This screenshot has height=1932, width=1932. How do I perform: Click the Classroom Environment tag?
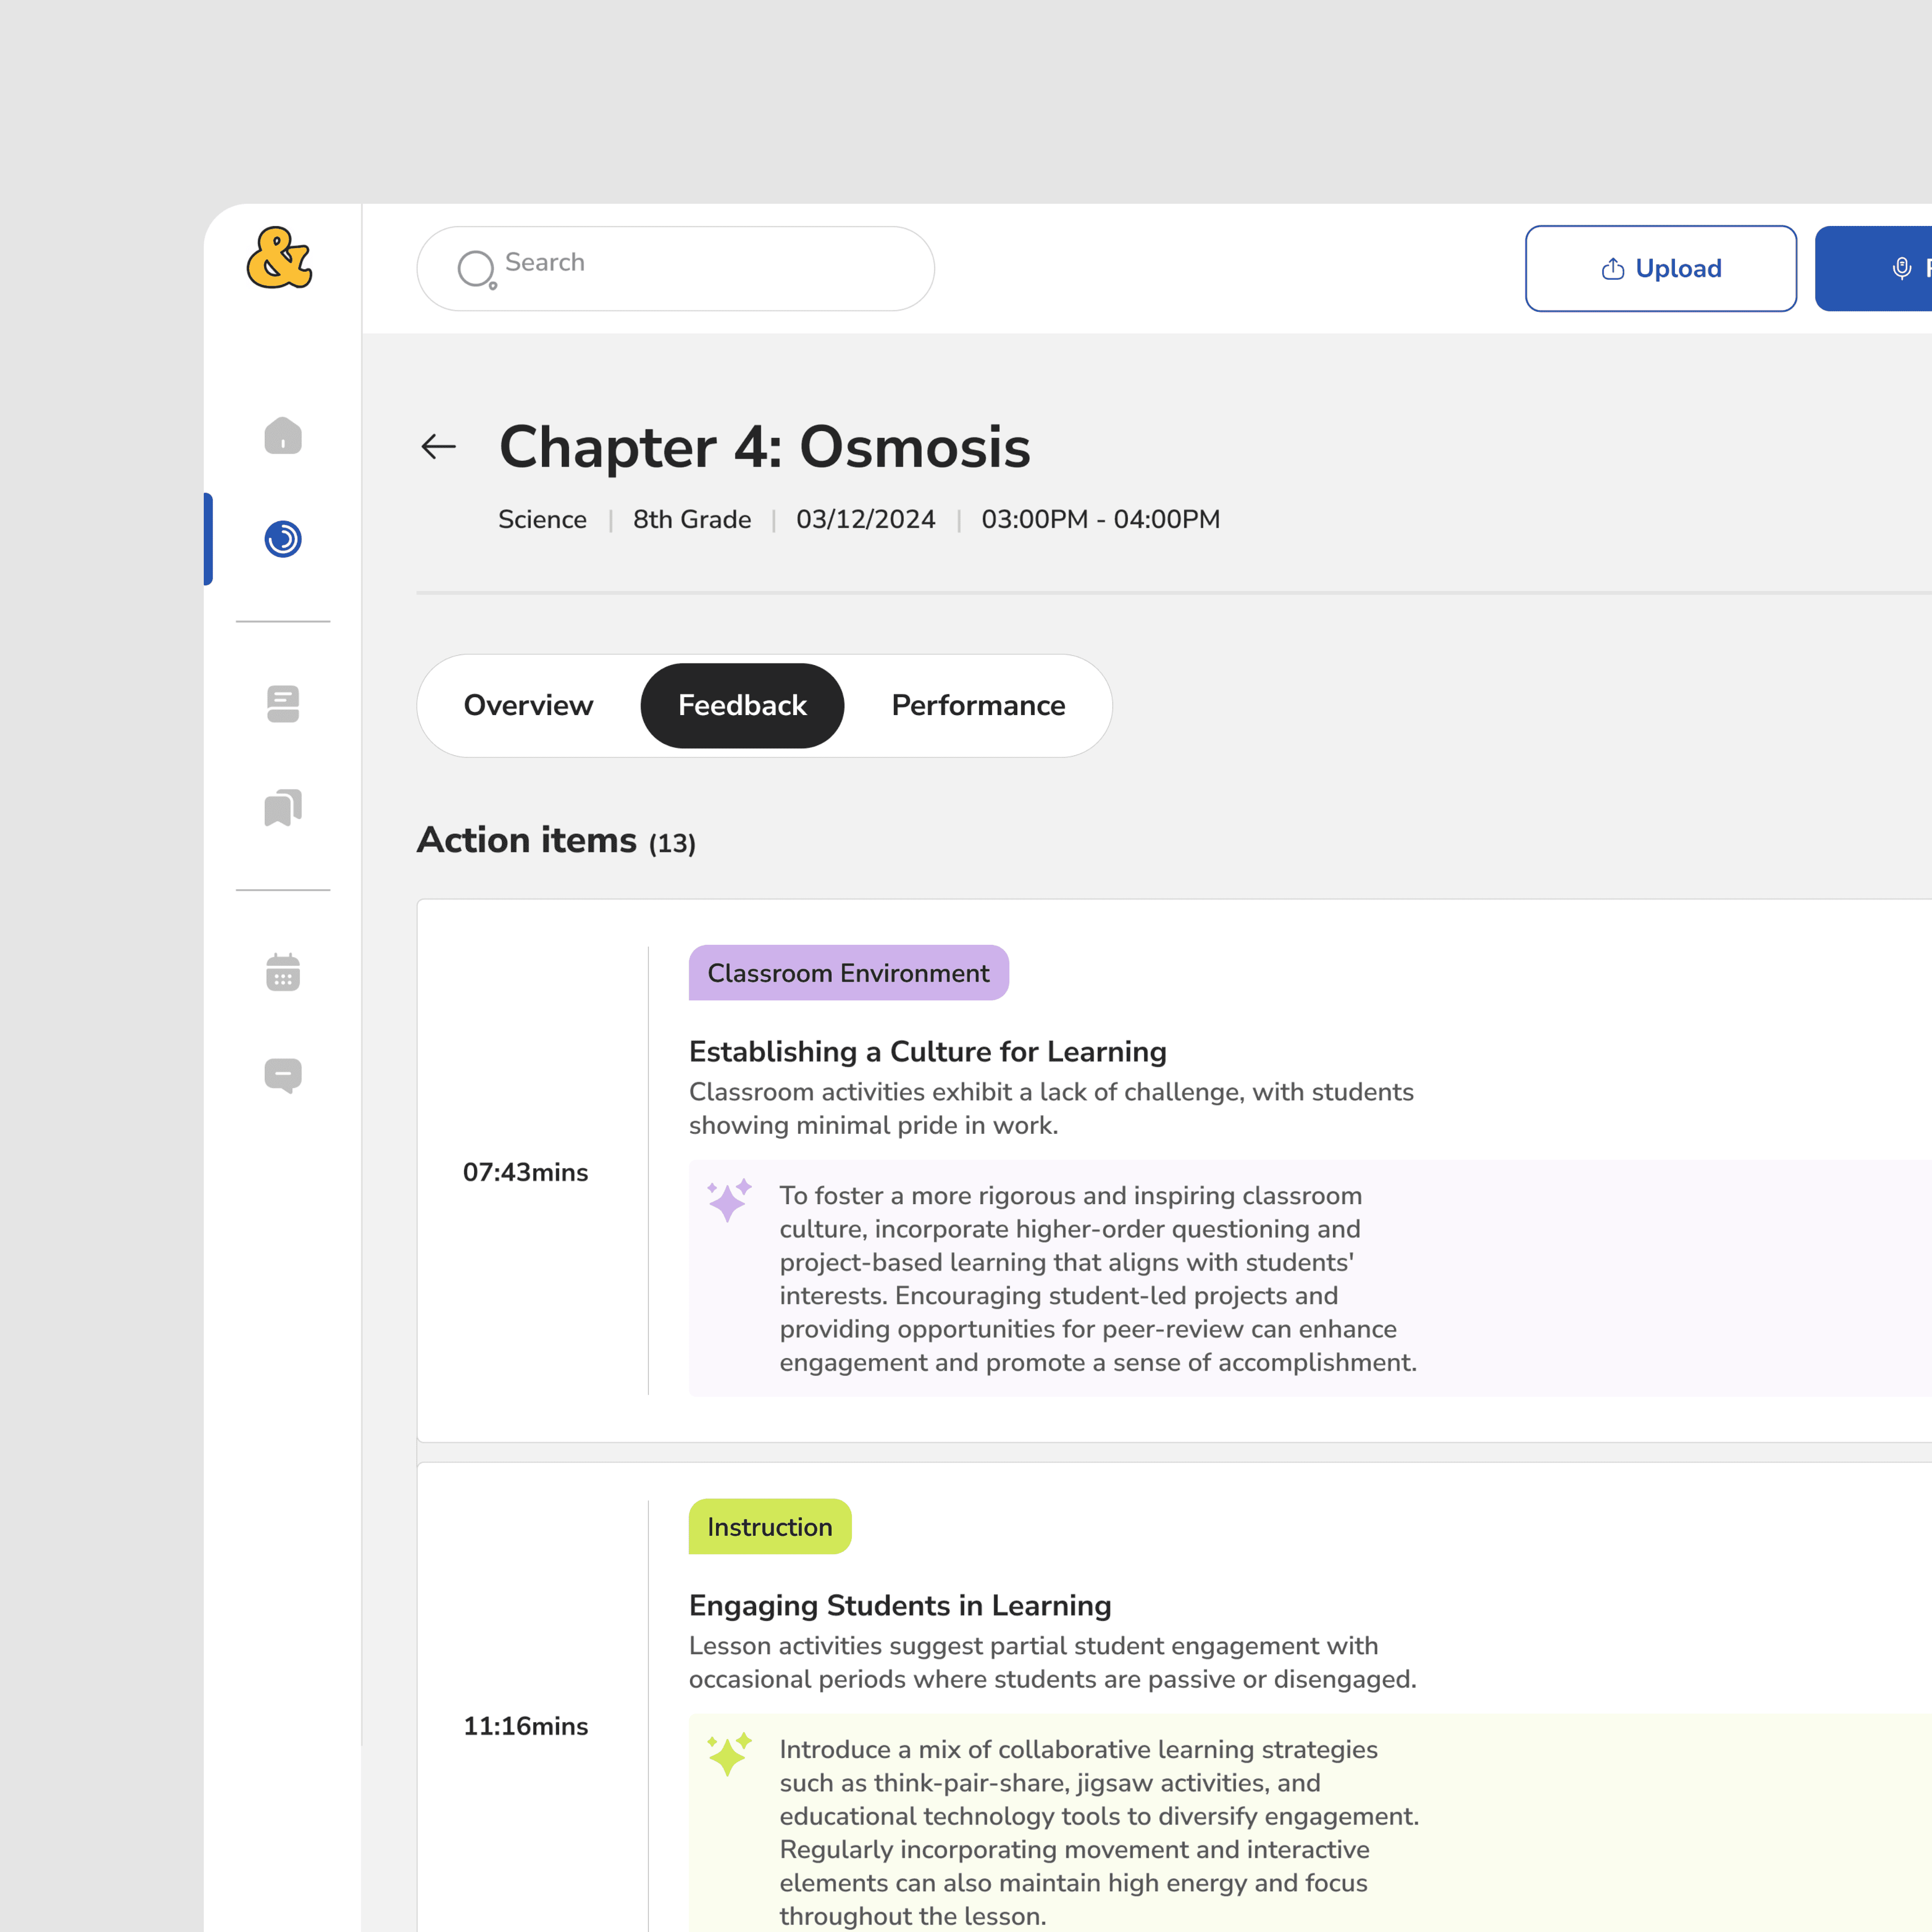point(848,973)
